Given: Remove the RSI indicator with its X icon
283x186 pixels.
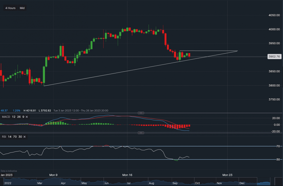Looking at the screenshot, I should pyautogui.click(x=24, y=137).
